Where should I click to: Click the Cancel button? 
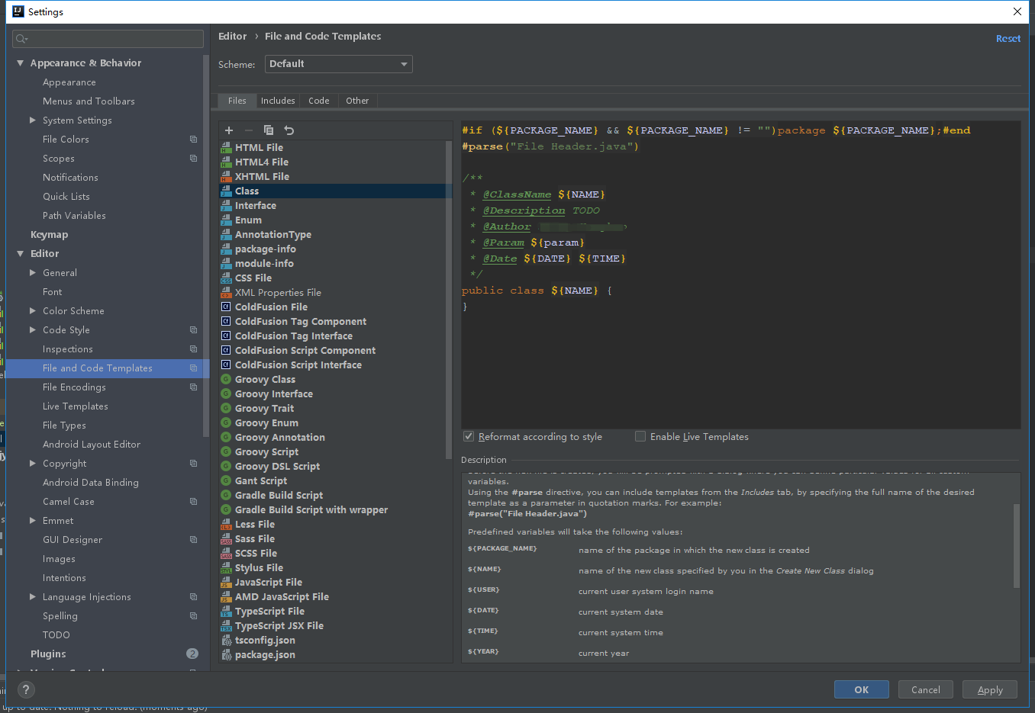pyautogui.click(x=926, y=689)
